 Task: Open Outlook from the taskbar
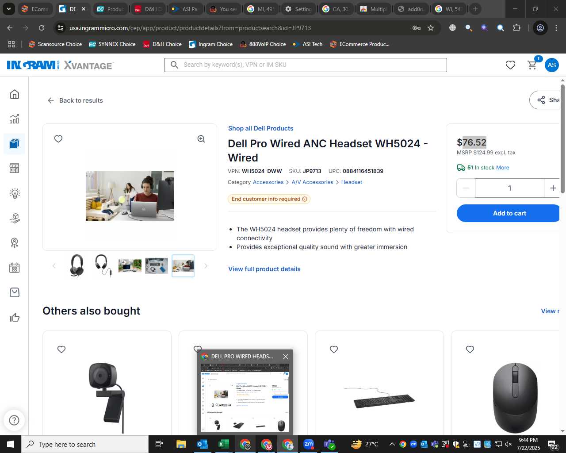point(203,444)
